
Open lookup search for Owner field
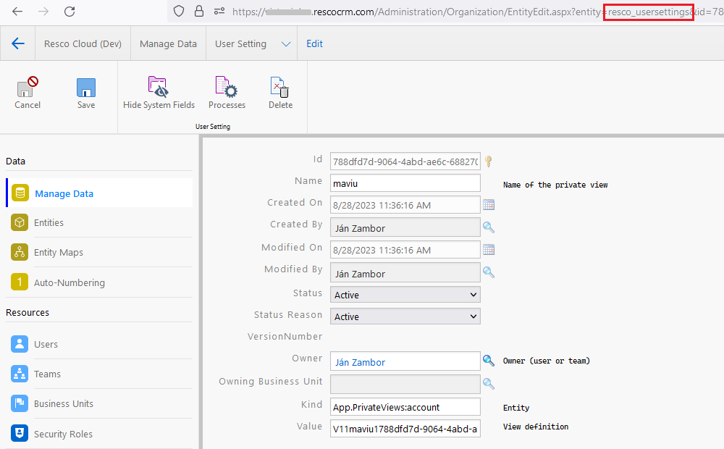tap(489, 361)
